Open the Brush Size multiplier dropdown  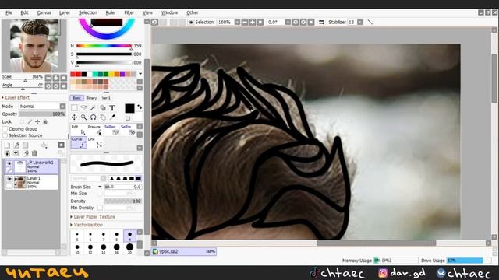click(100, 187)
